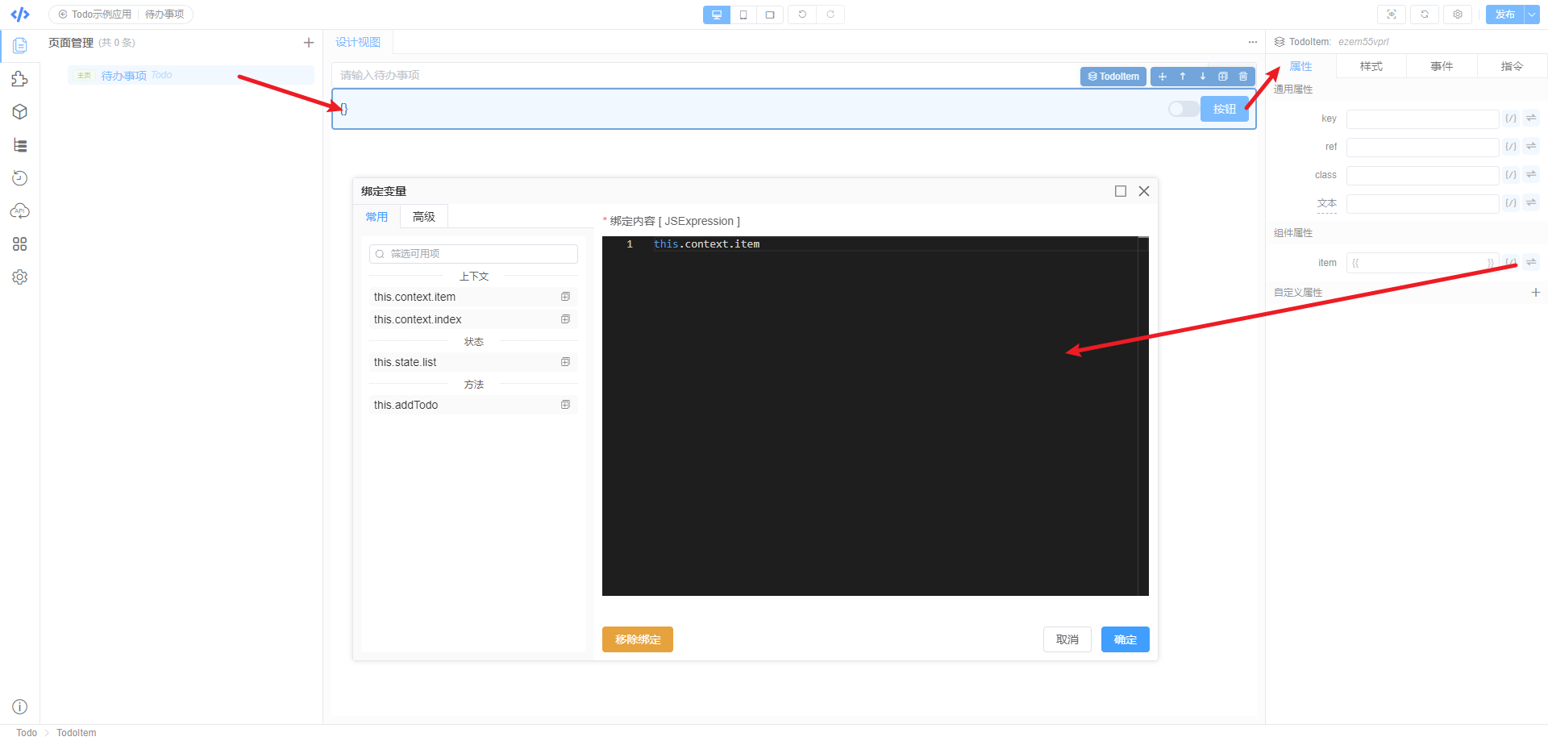Click 确定 confirm button
The height and width of the screenshot is (741, 1548).
[1126, 639]
